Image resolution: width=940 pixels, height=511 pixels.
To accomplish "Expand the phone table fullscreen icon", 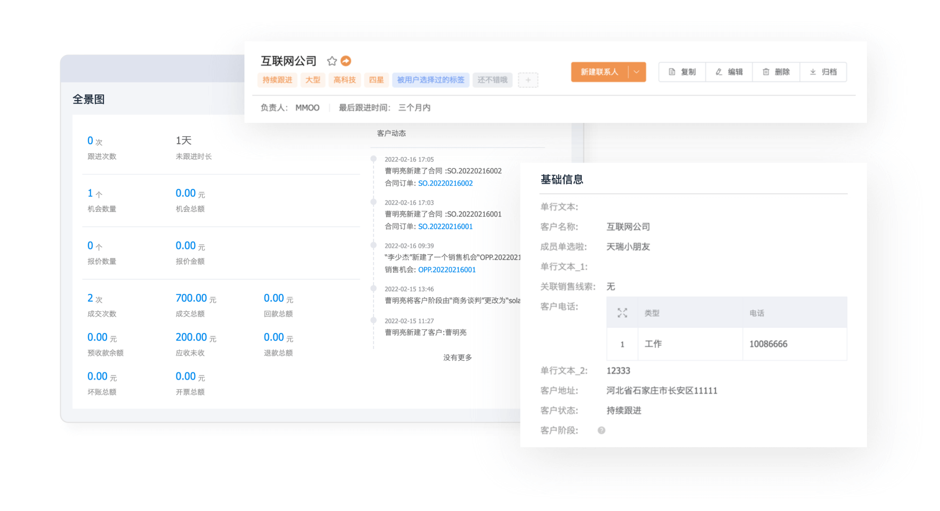I will [x=622, y=313].
